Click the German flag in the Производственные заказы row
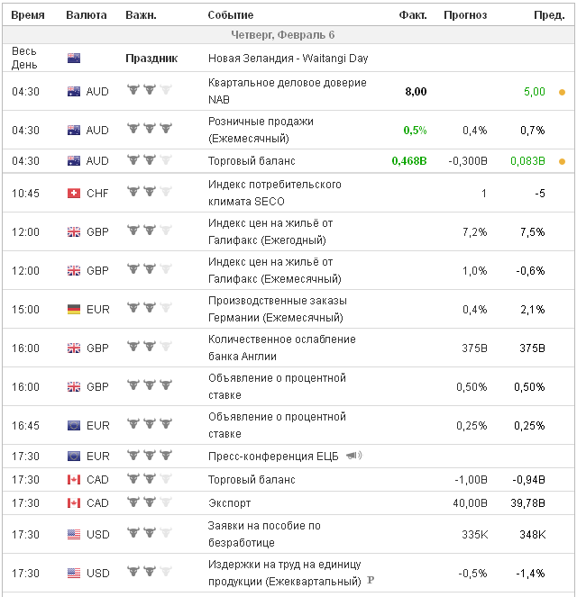 tap(74, 310)
